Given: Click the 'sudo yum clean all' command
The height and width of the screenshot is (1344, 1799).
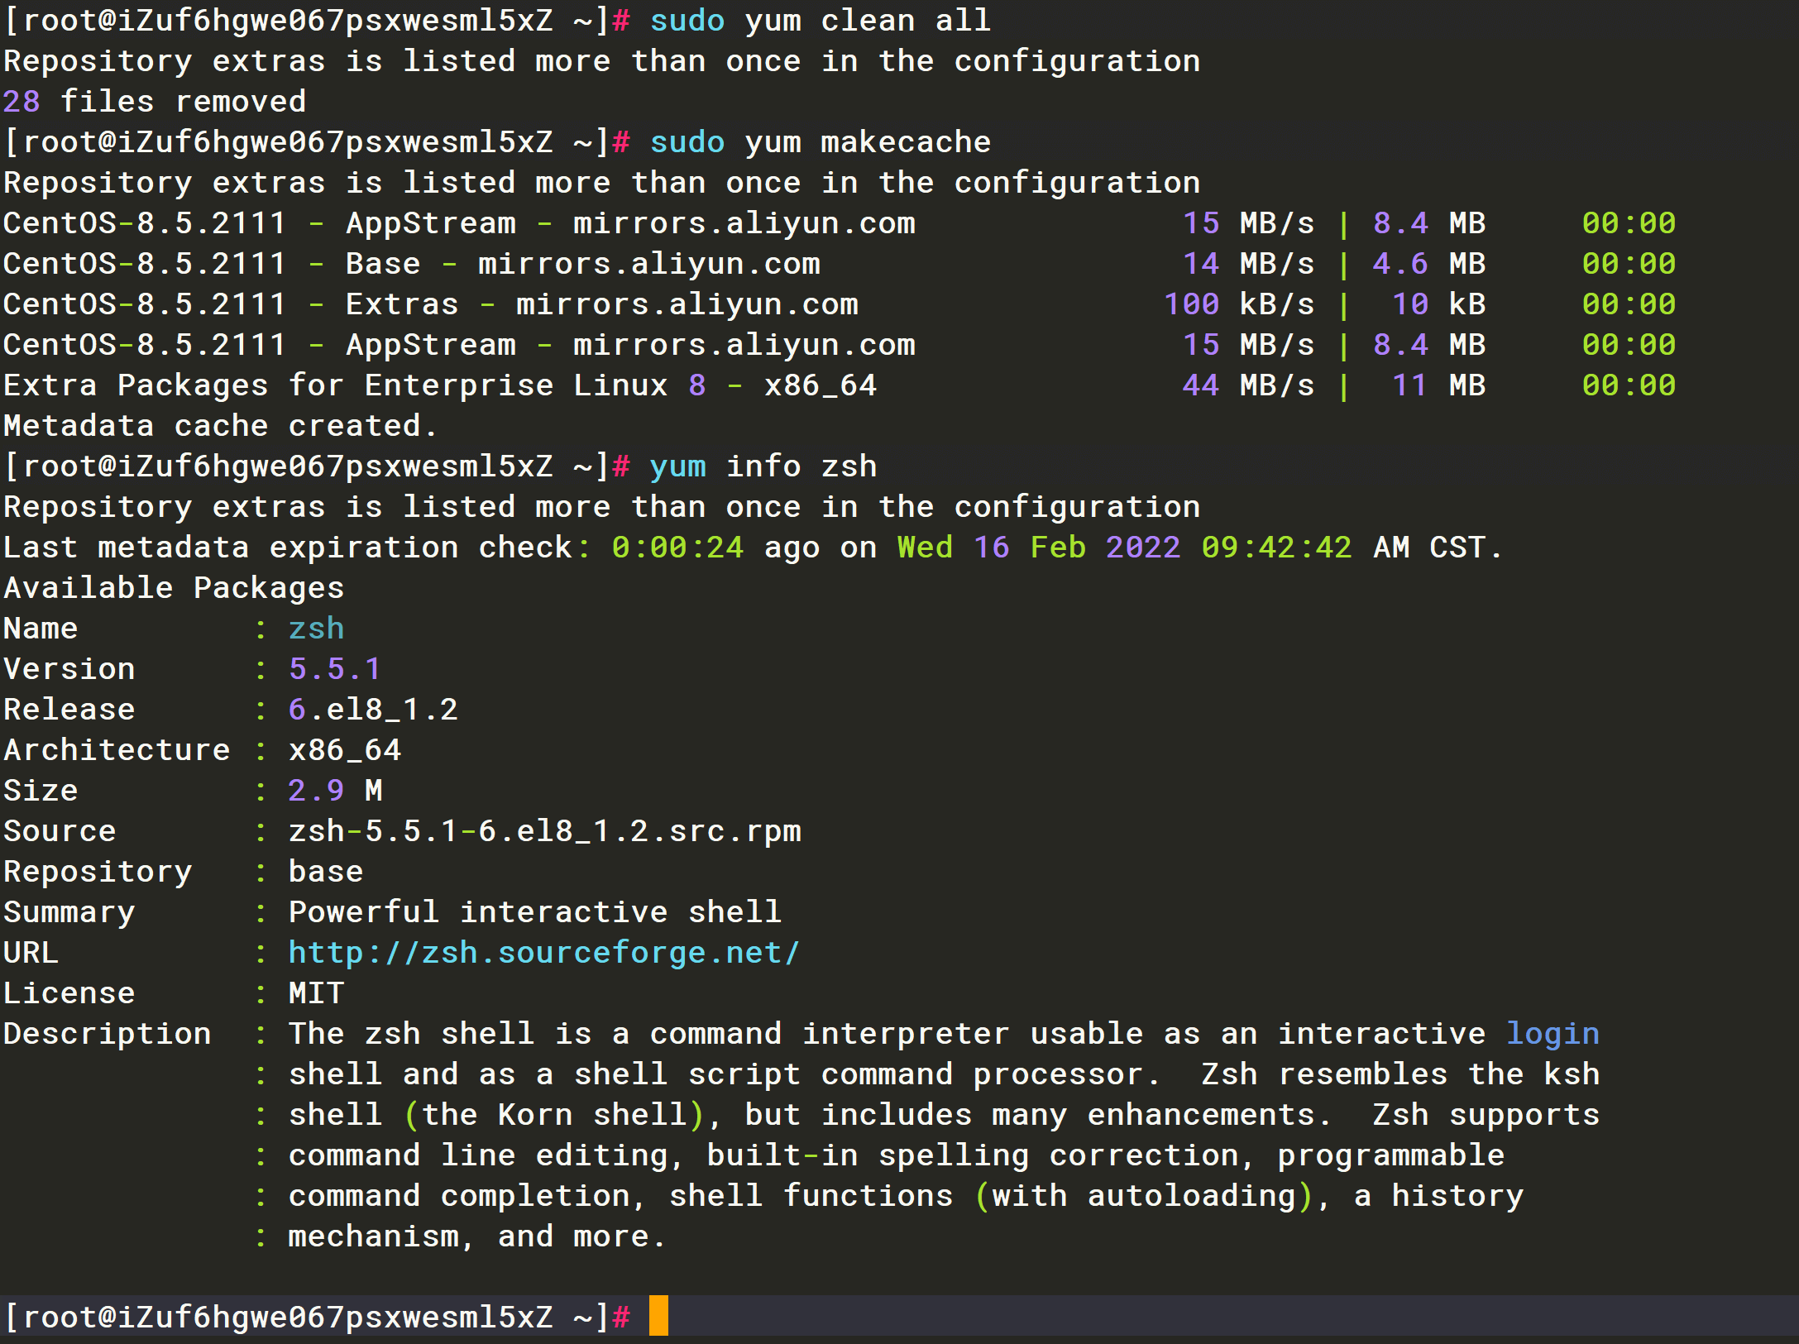Looking at the screenshot, I should [819, 21].
